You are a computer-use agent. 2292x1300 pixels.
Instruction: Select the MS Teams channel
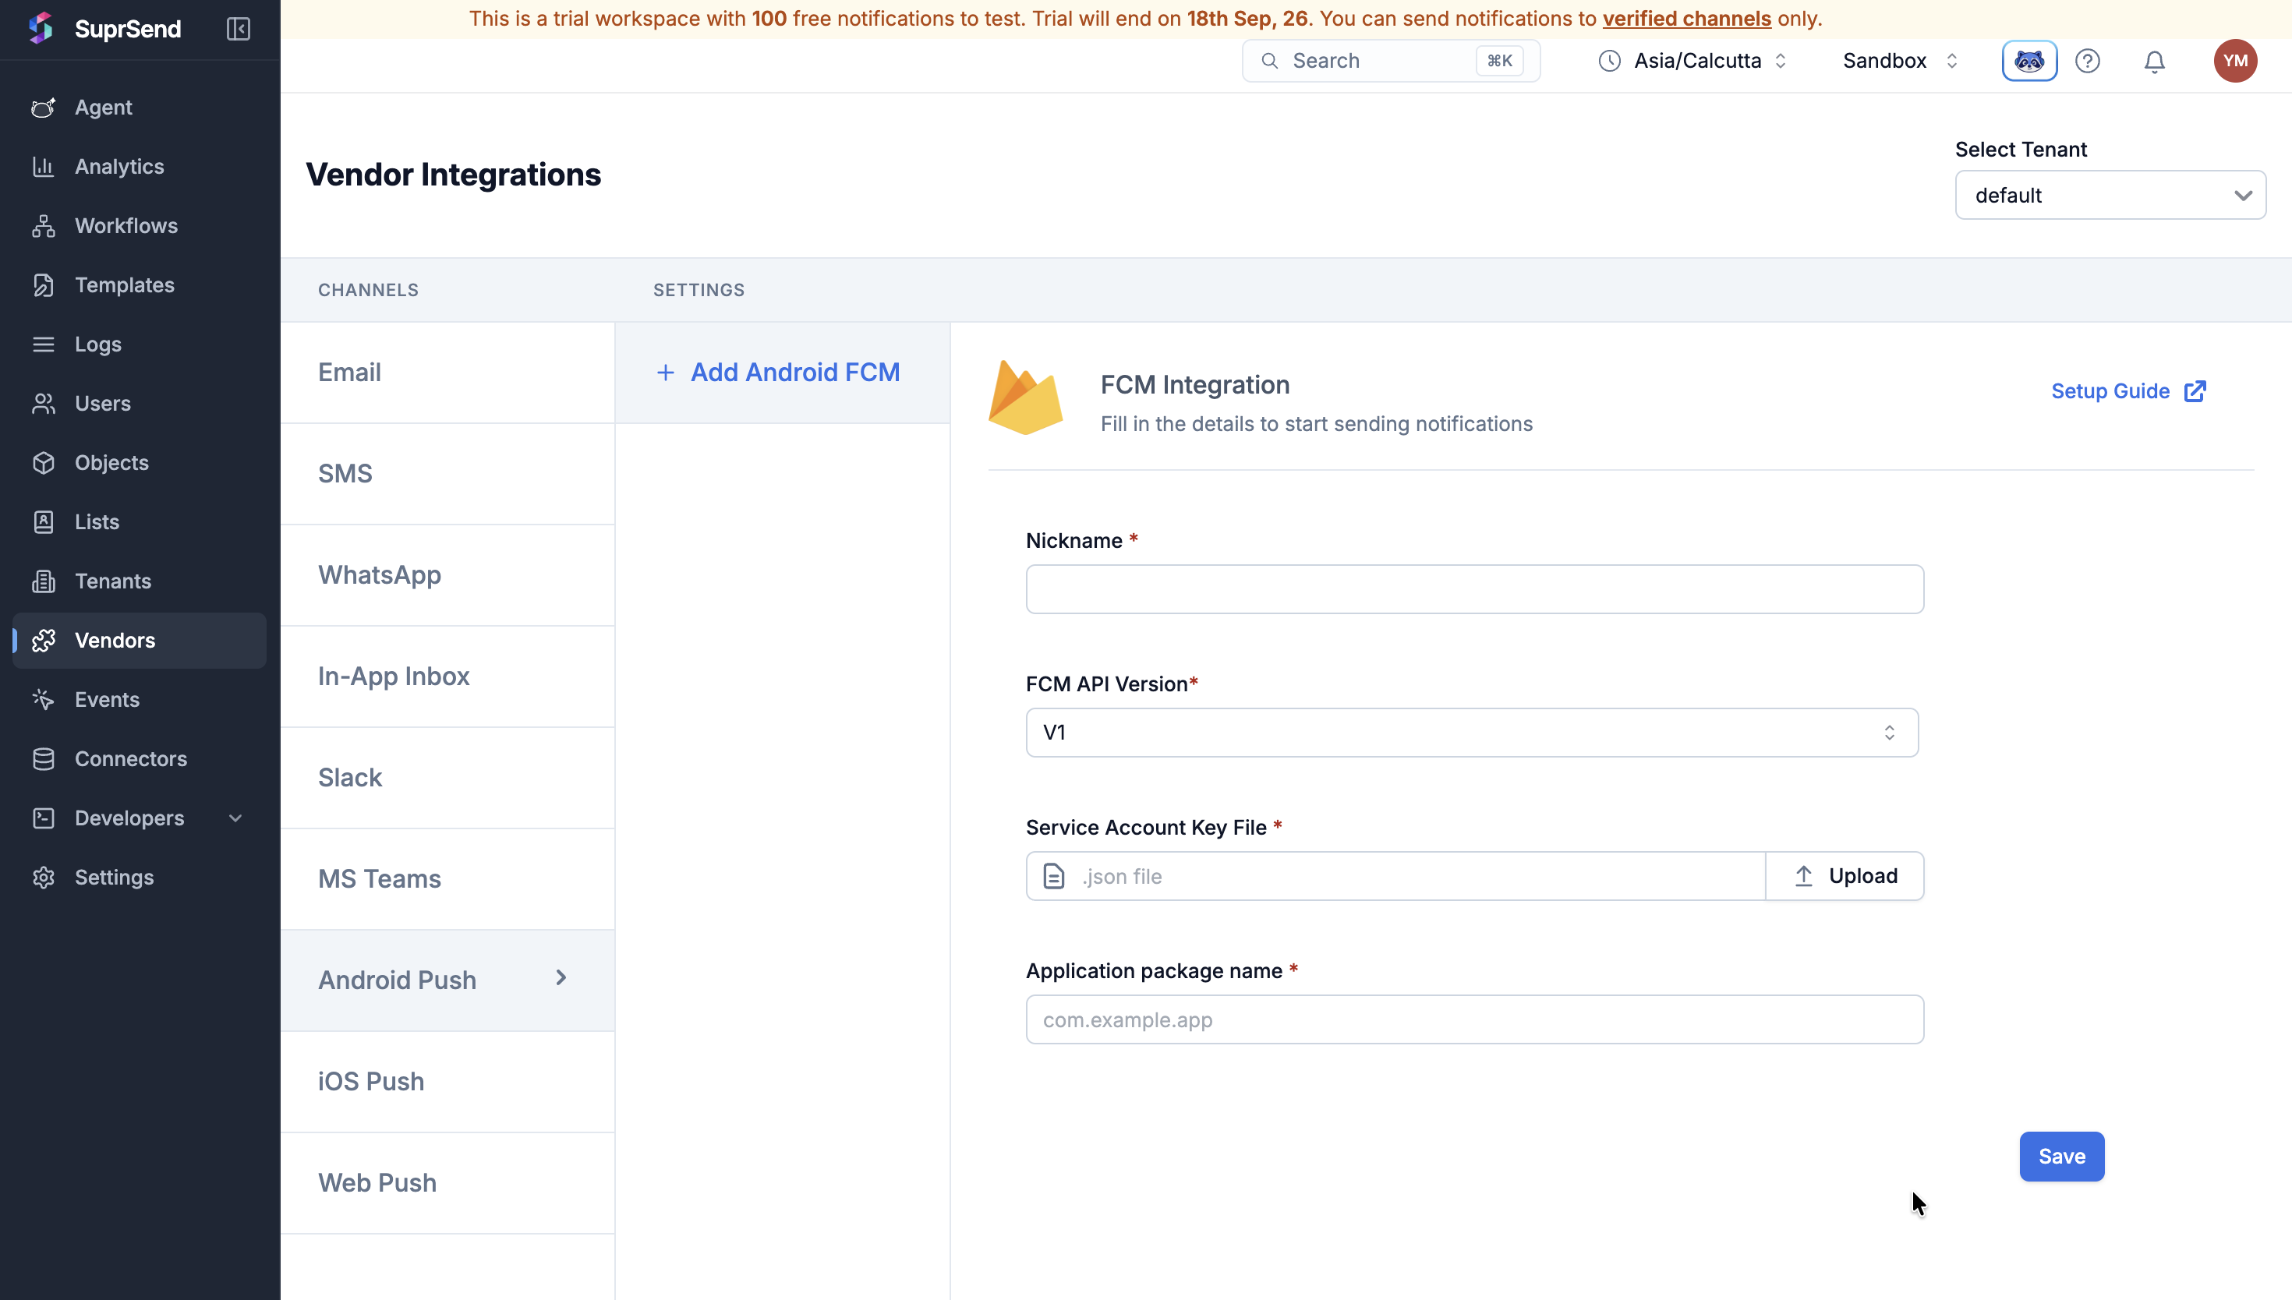[x=447, y=878]
